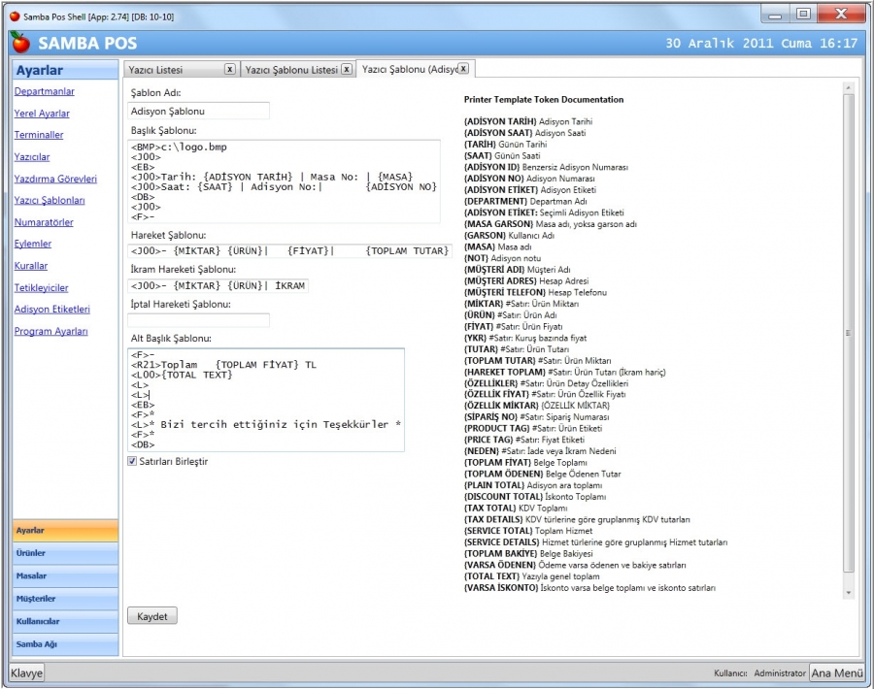The image size is (874, 689).
Task: Maximize the Samba Pos Shell window
Action: (803, 15)
